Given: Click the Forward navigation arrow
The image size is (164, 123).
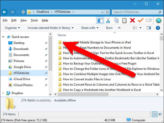Looking at the screenshot, I should [x=12, y=12].
